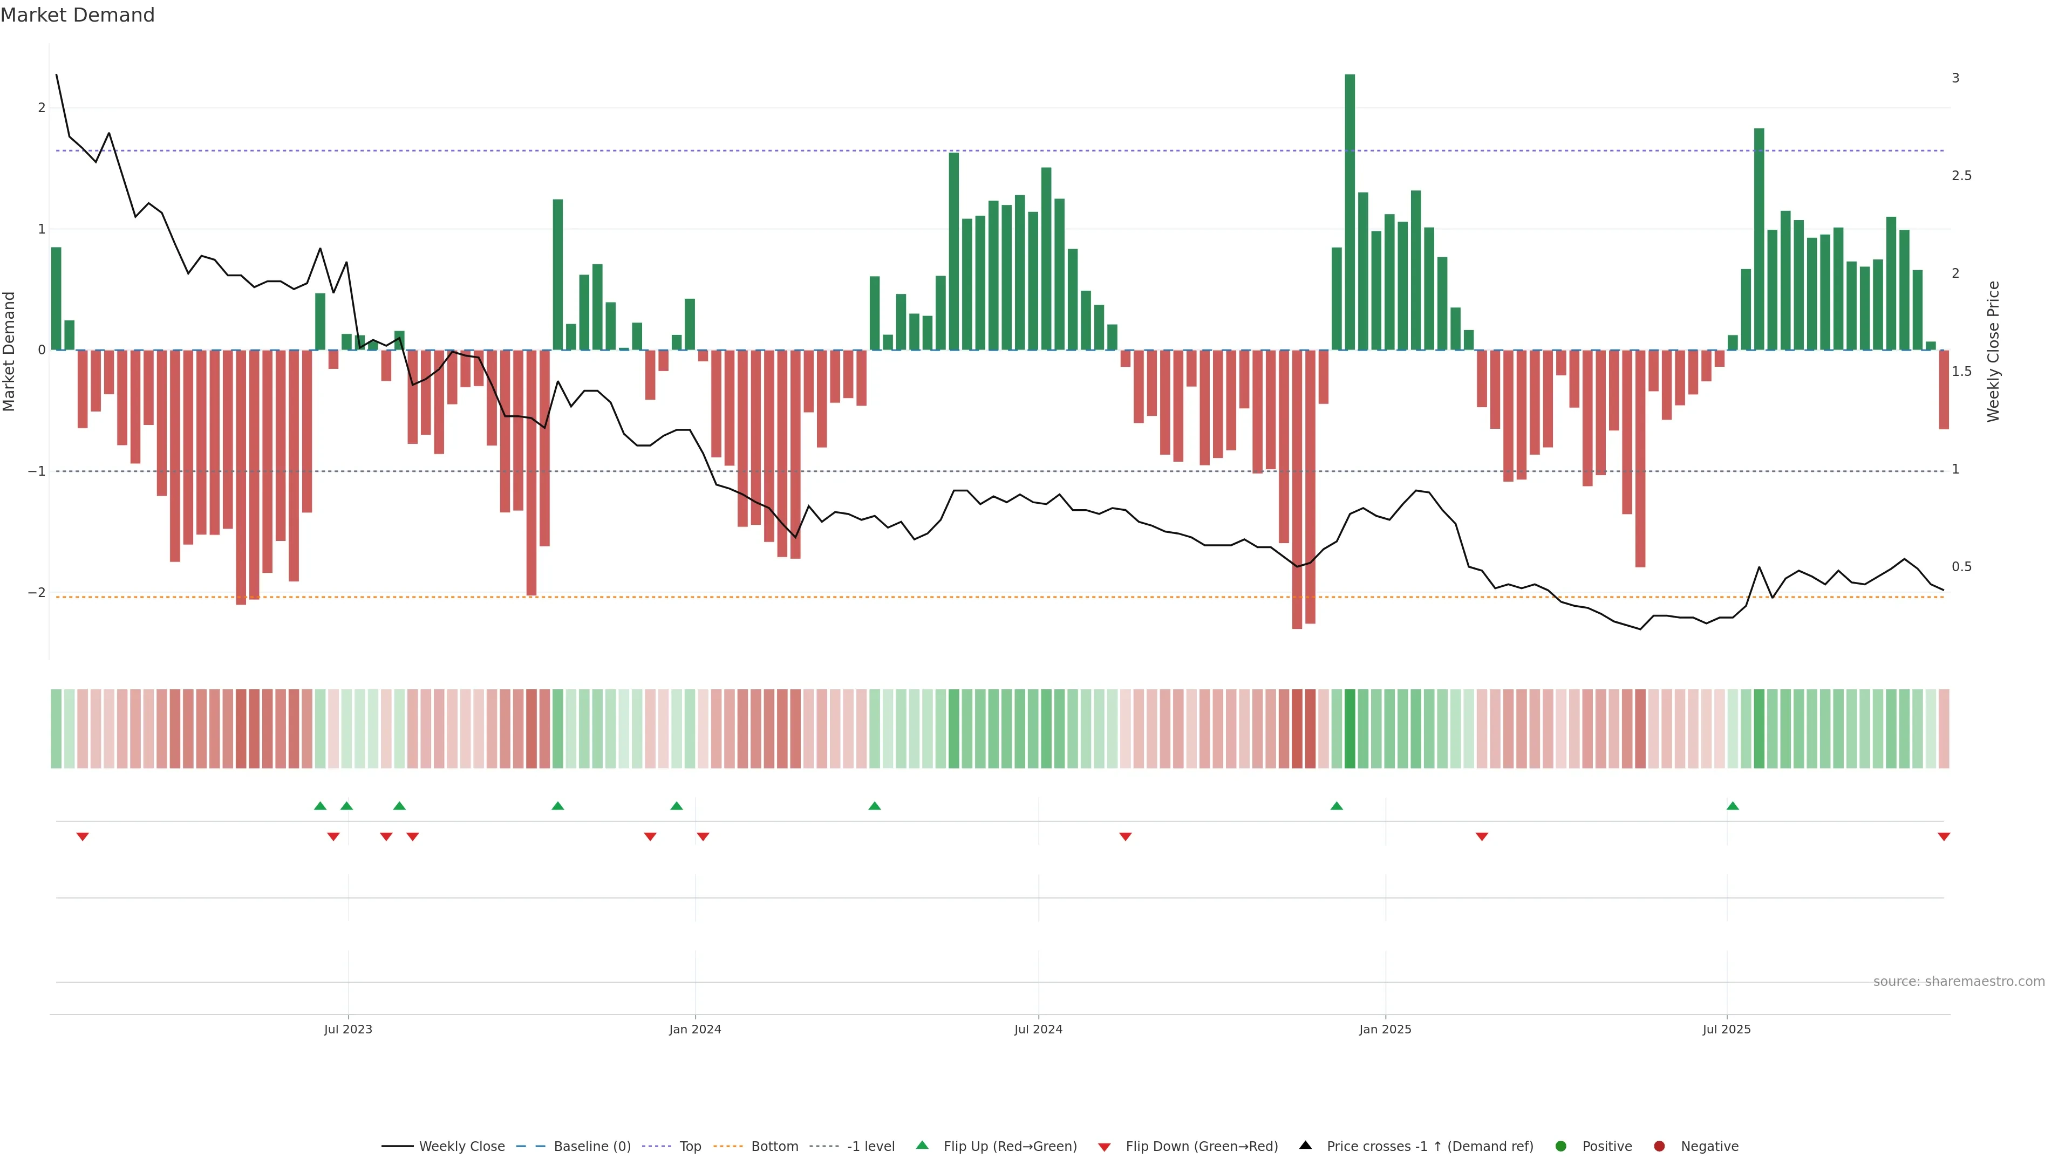Click the -1 level legend entry
The height and width of the screenshot is (1165, 2072).
tap(870, 1146)
